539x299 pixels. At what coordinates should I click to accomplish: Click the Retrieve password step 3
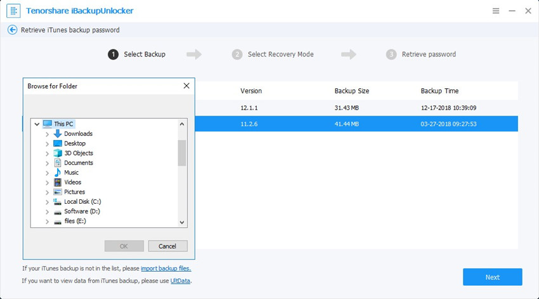click(x=421, y=55)
